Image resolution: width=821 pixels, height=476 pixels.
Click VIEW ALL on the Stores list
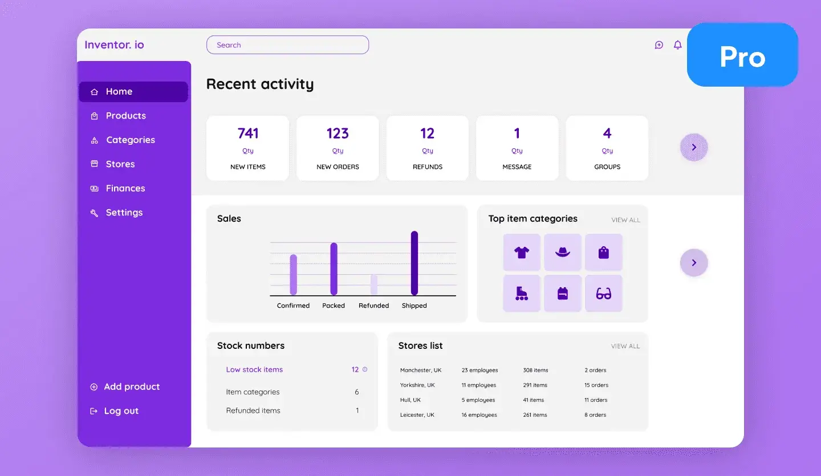(x=625, y=345)
